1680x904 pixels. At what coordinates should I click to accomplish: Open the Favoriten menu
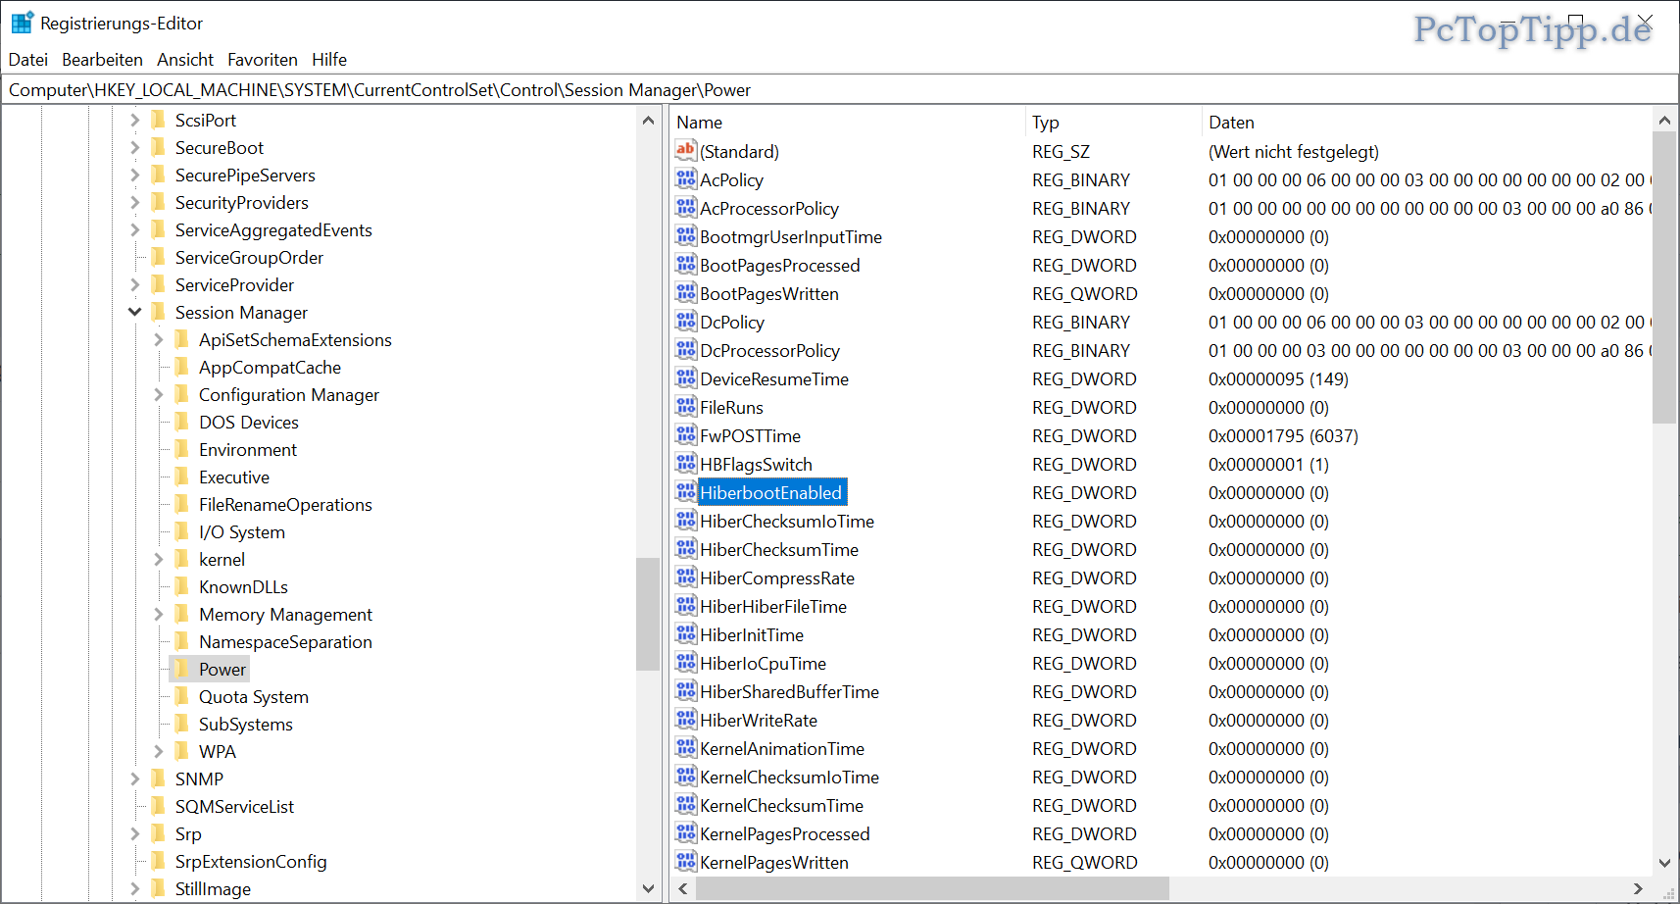tap(263, 60)
